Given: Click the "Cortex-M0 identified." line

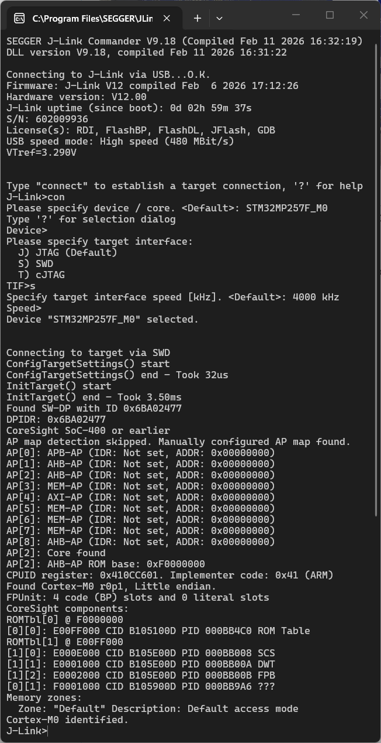Looking at the screenshot, I should pos(67,720).
